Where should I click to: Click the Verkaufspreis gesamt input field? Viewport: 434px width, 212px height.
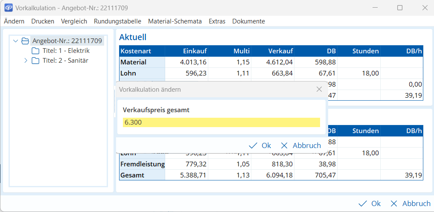click(x=221, y=122)
